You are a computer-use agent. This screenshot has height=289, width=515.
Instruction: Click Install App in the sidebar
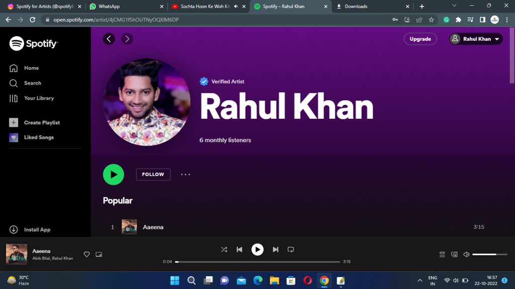(x=30, y=230)
